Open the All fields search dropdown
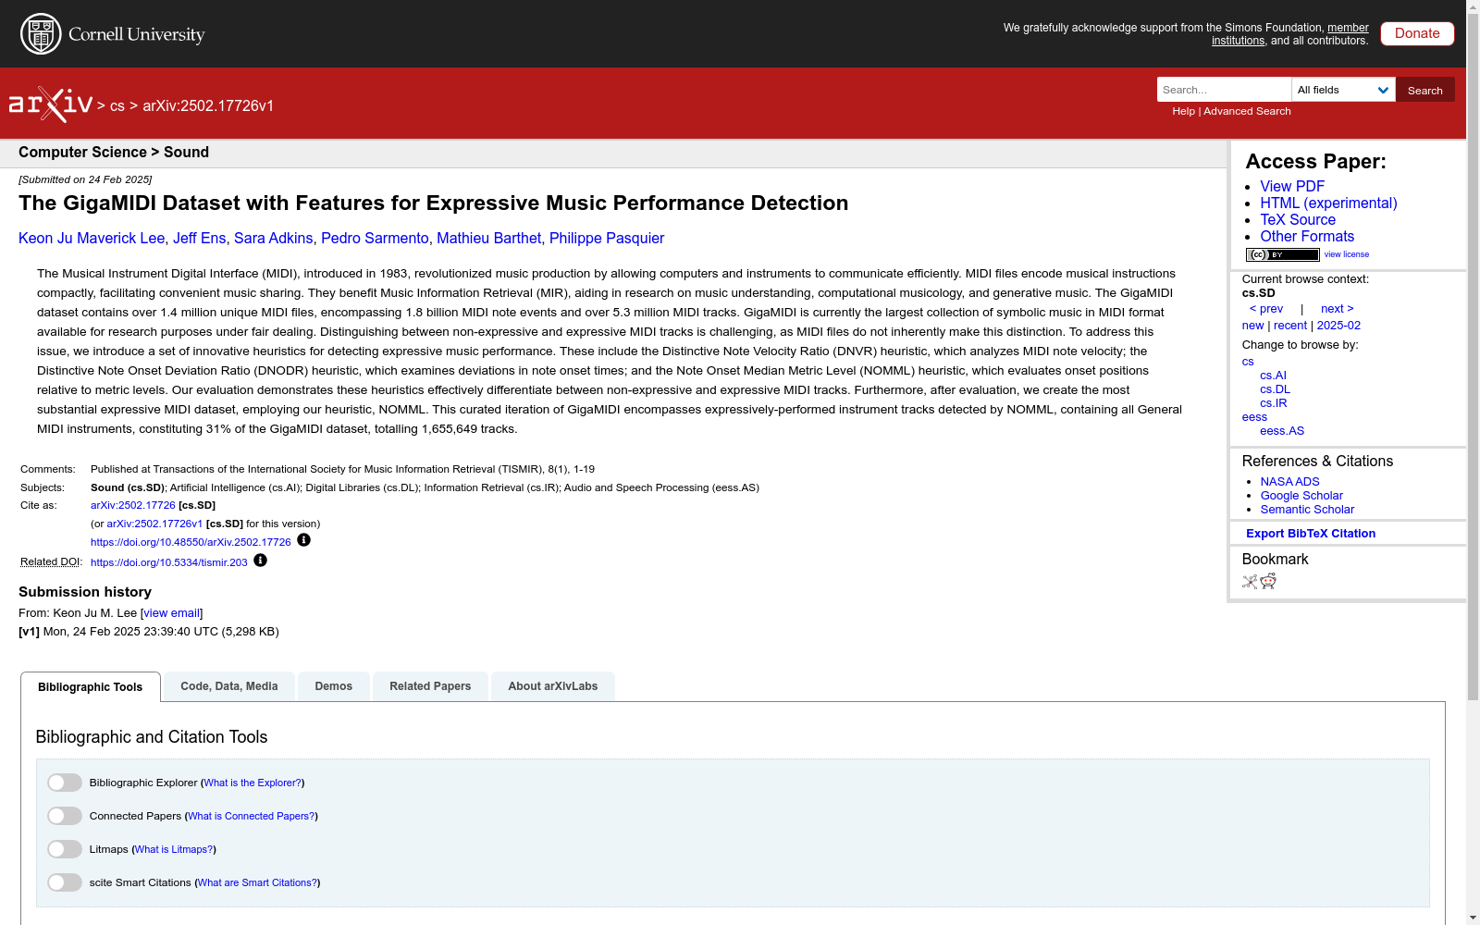Screen dimensions: 1480x925 1343,90
